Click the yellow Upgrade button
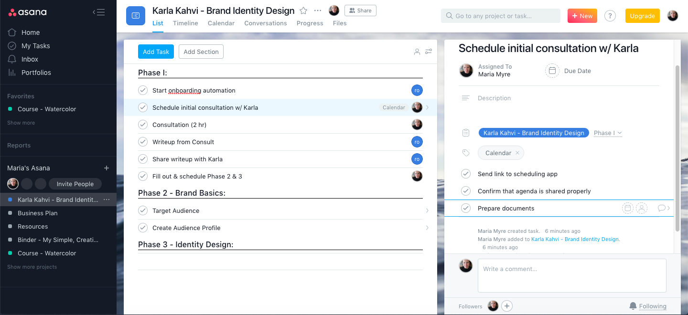The width and height of the screenshot is (688, 315). pos(642,16)
